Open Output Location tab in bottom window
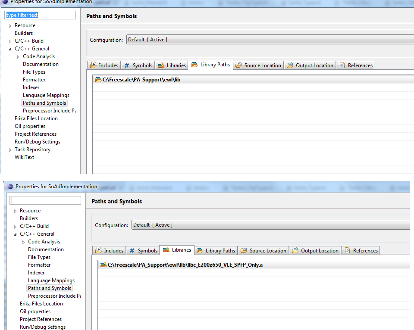The height and width of the screenshot is (330, 414). tap(315, 250)
